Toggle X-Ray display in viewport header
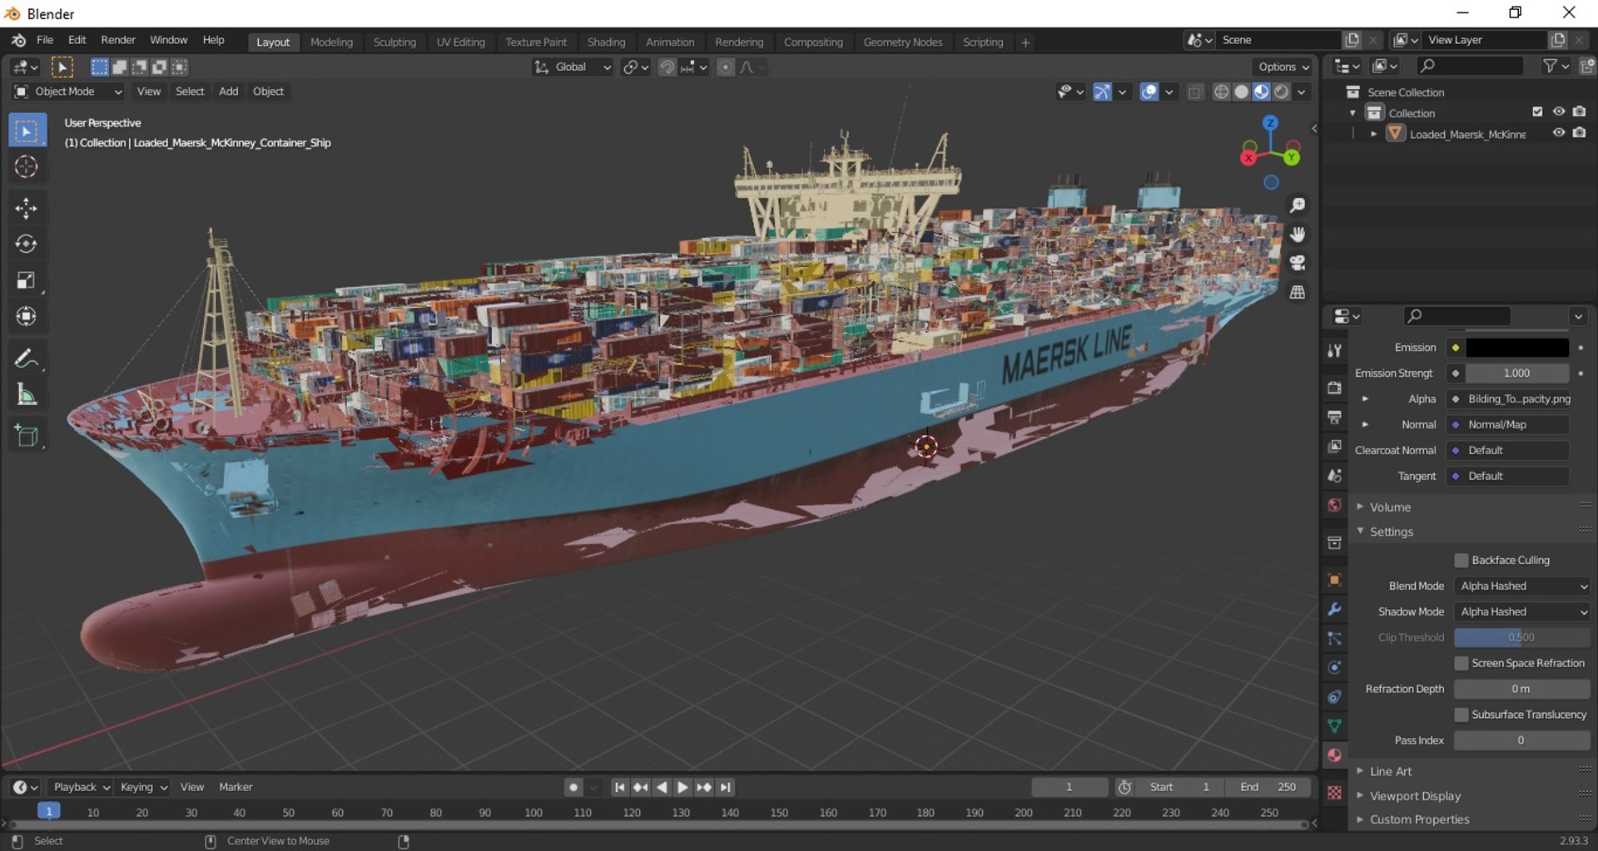The image size is (1598, 851). 1195,92
